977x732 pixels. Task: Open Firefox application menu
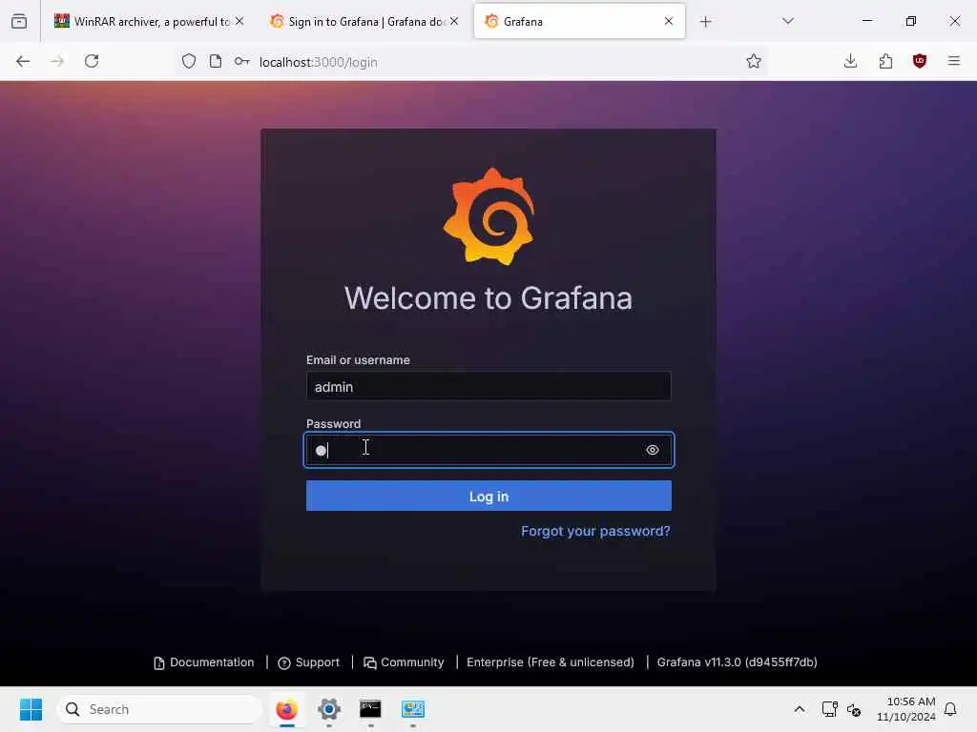point(954,61)
